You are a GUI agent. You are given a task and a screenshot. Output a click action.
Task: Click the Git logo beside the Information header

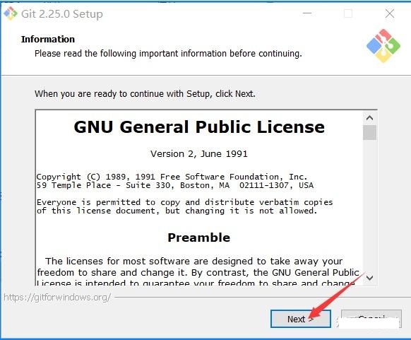tap(383, 46)
